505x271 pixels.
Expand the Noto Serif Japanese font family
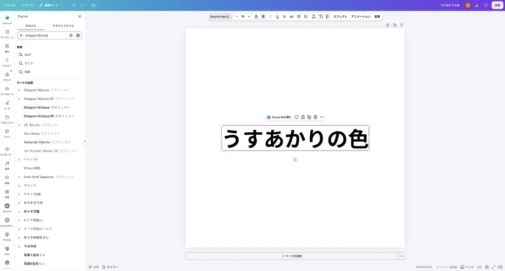19,177
